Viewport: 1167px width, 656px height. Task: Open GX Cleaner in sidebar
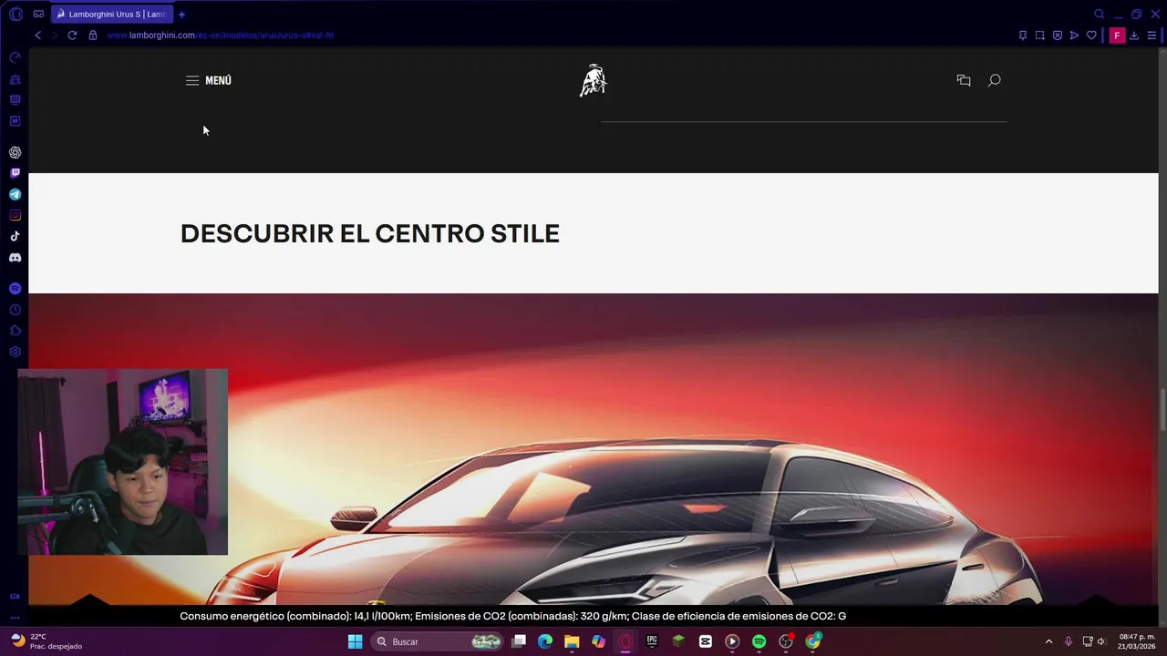(x=15, y=79)
